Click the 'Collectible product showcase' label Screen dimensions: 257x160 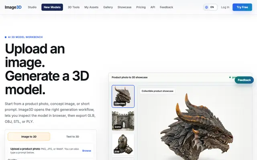pos(157,91)
